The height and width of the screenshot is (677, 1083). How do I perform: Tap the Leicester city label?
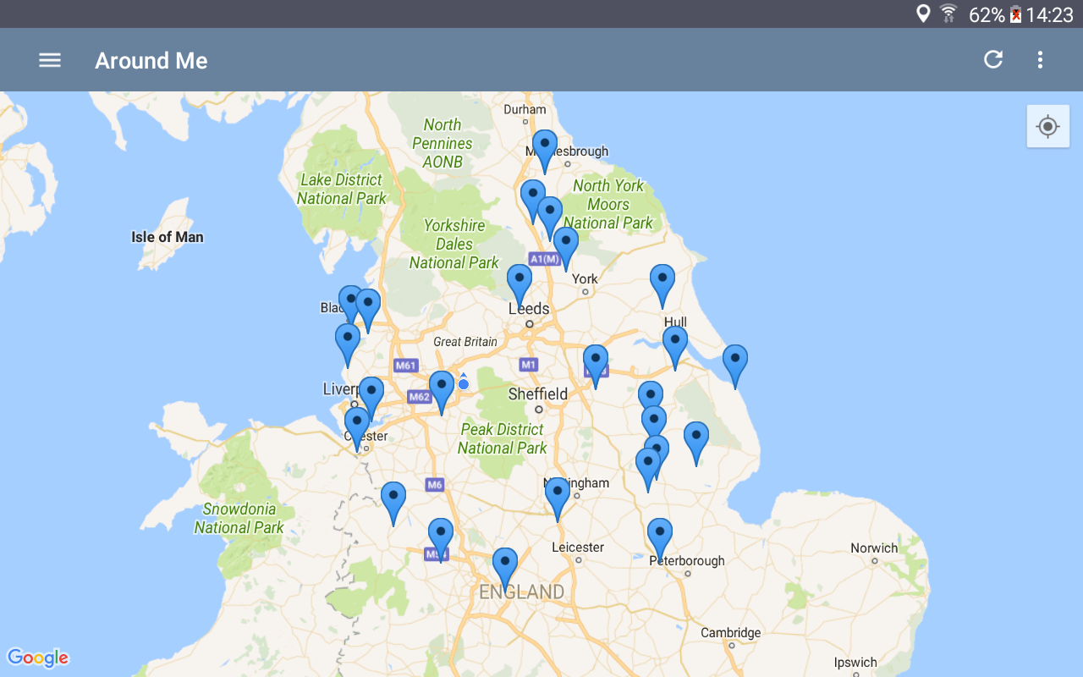coord(578,548)
